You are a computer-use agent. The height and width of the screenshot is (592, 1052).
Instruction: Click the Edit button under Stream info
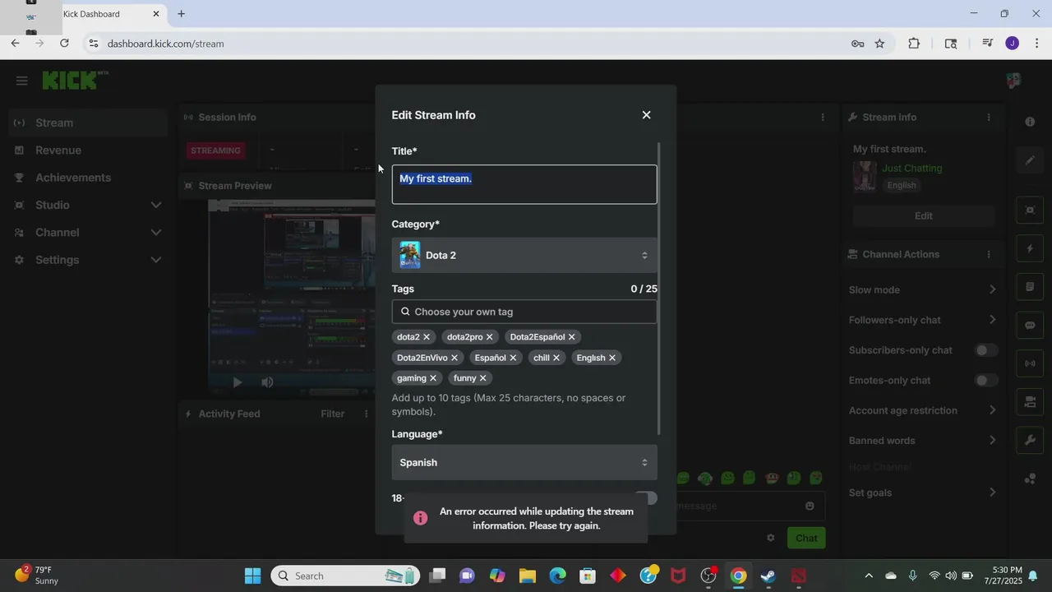924,215
